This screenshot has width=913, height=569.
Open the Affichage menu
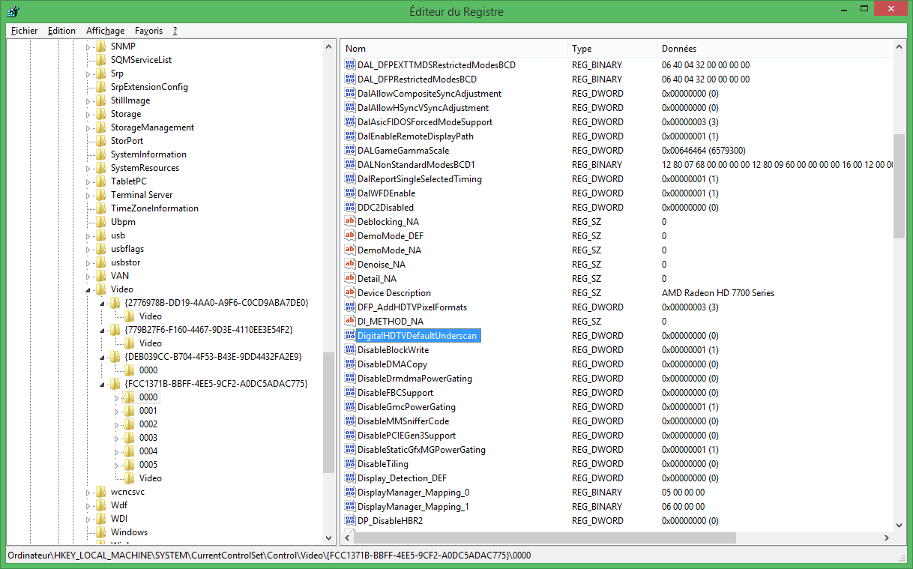point(105,31)
